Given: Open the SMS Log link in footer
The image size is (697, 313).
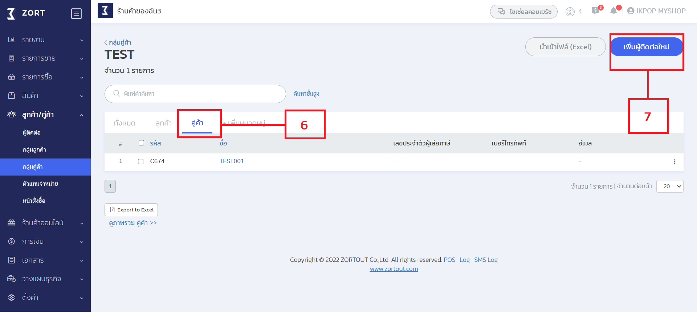Looking at the screenshot, I should (486, 260).
